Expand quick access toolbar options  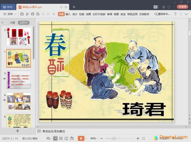click(54, 14)
